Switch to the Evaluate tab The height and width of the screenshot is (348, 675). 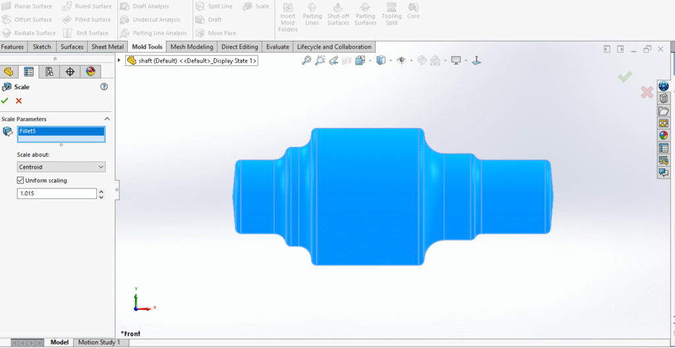point(278,47)
